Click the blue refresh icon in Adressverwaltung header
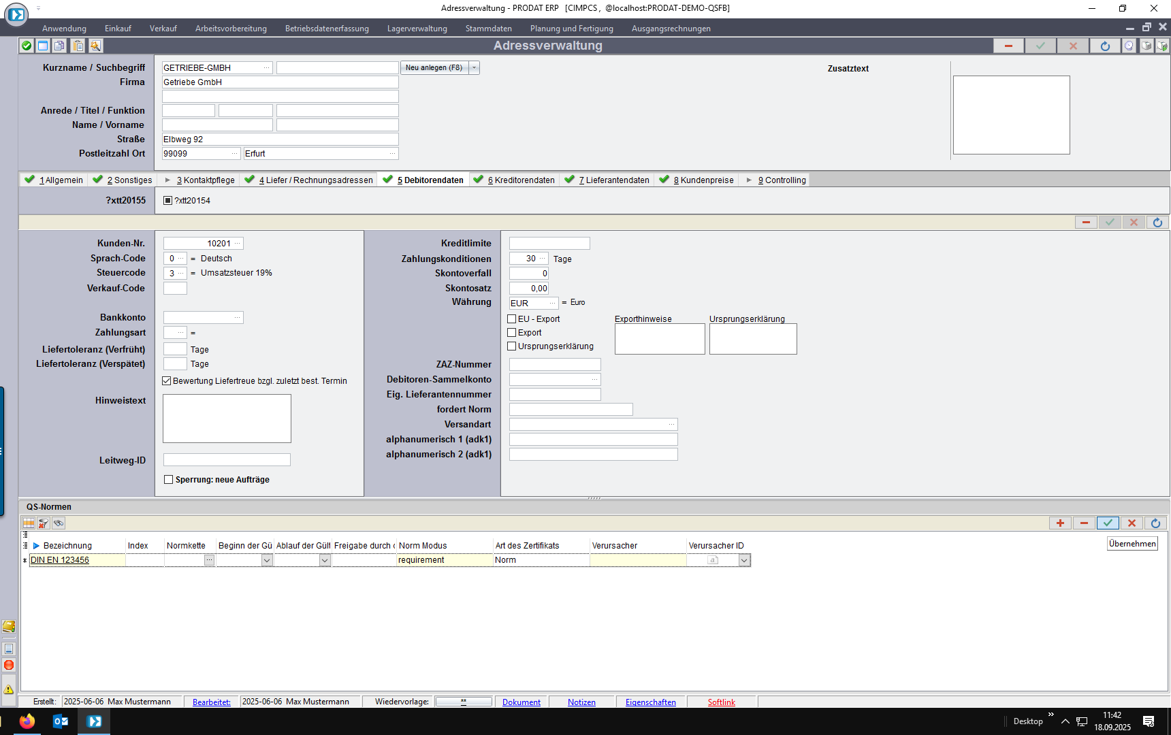This screenshot has width=1171, height=735. [1105, 46]
